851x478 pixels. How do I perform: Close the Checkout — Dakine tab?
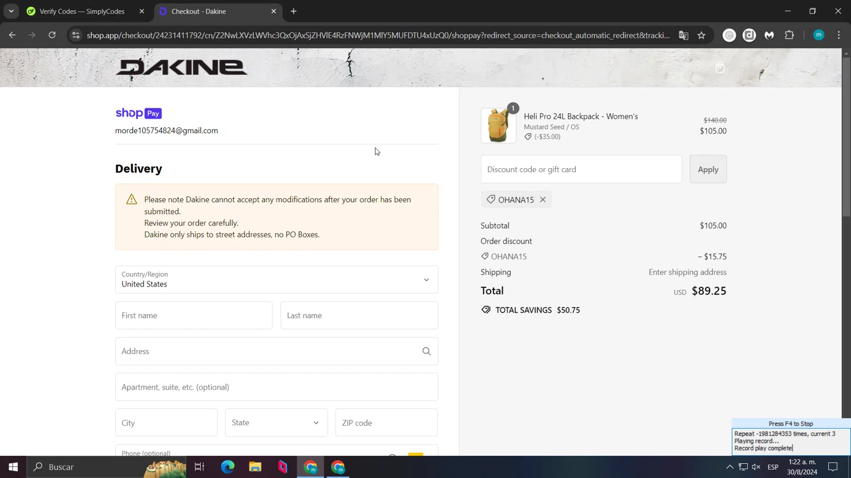pyautogui.click(x=273, y=11)
